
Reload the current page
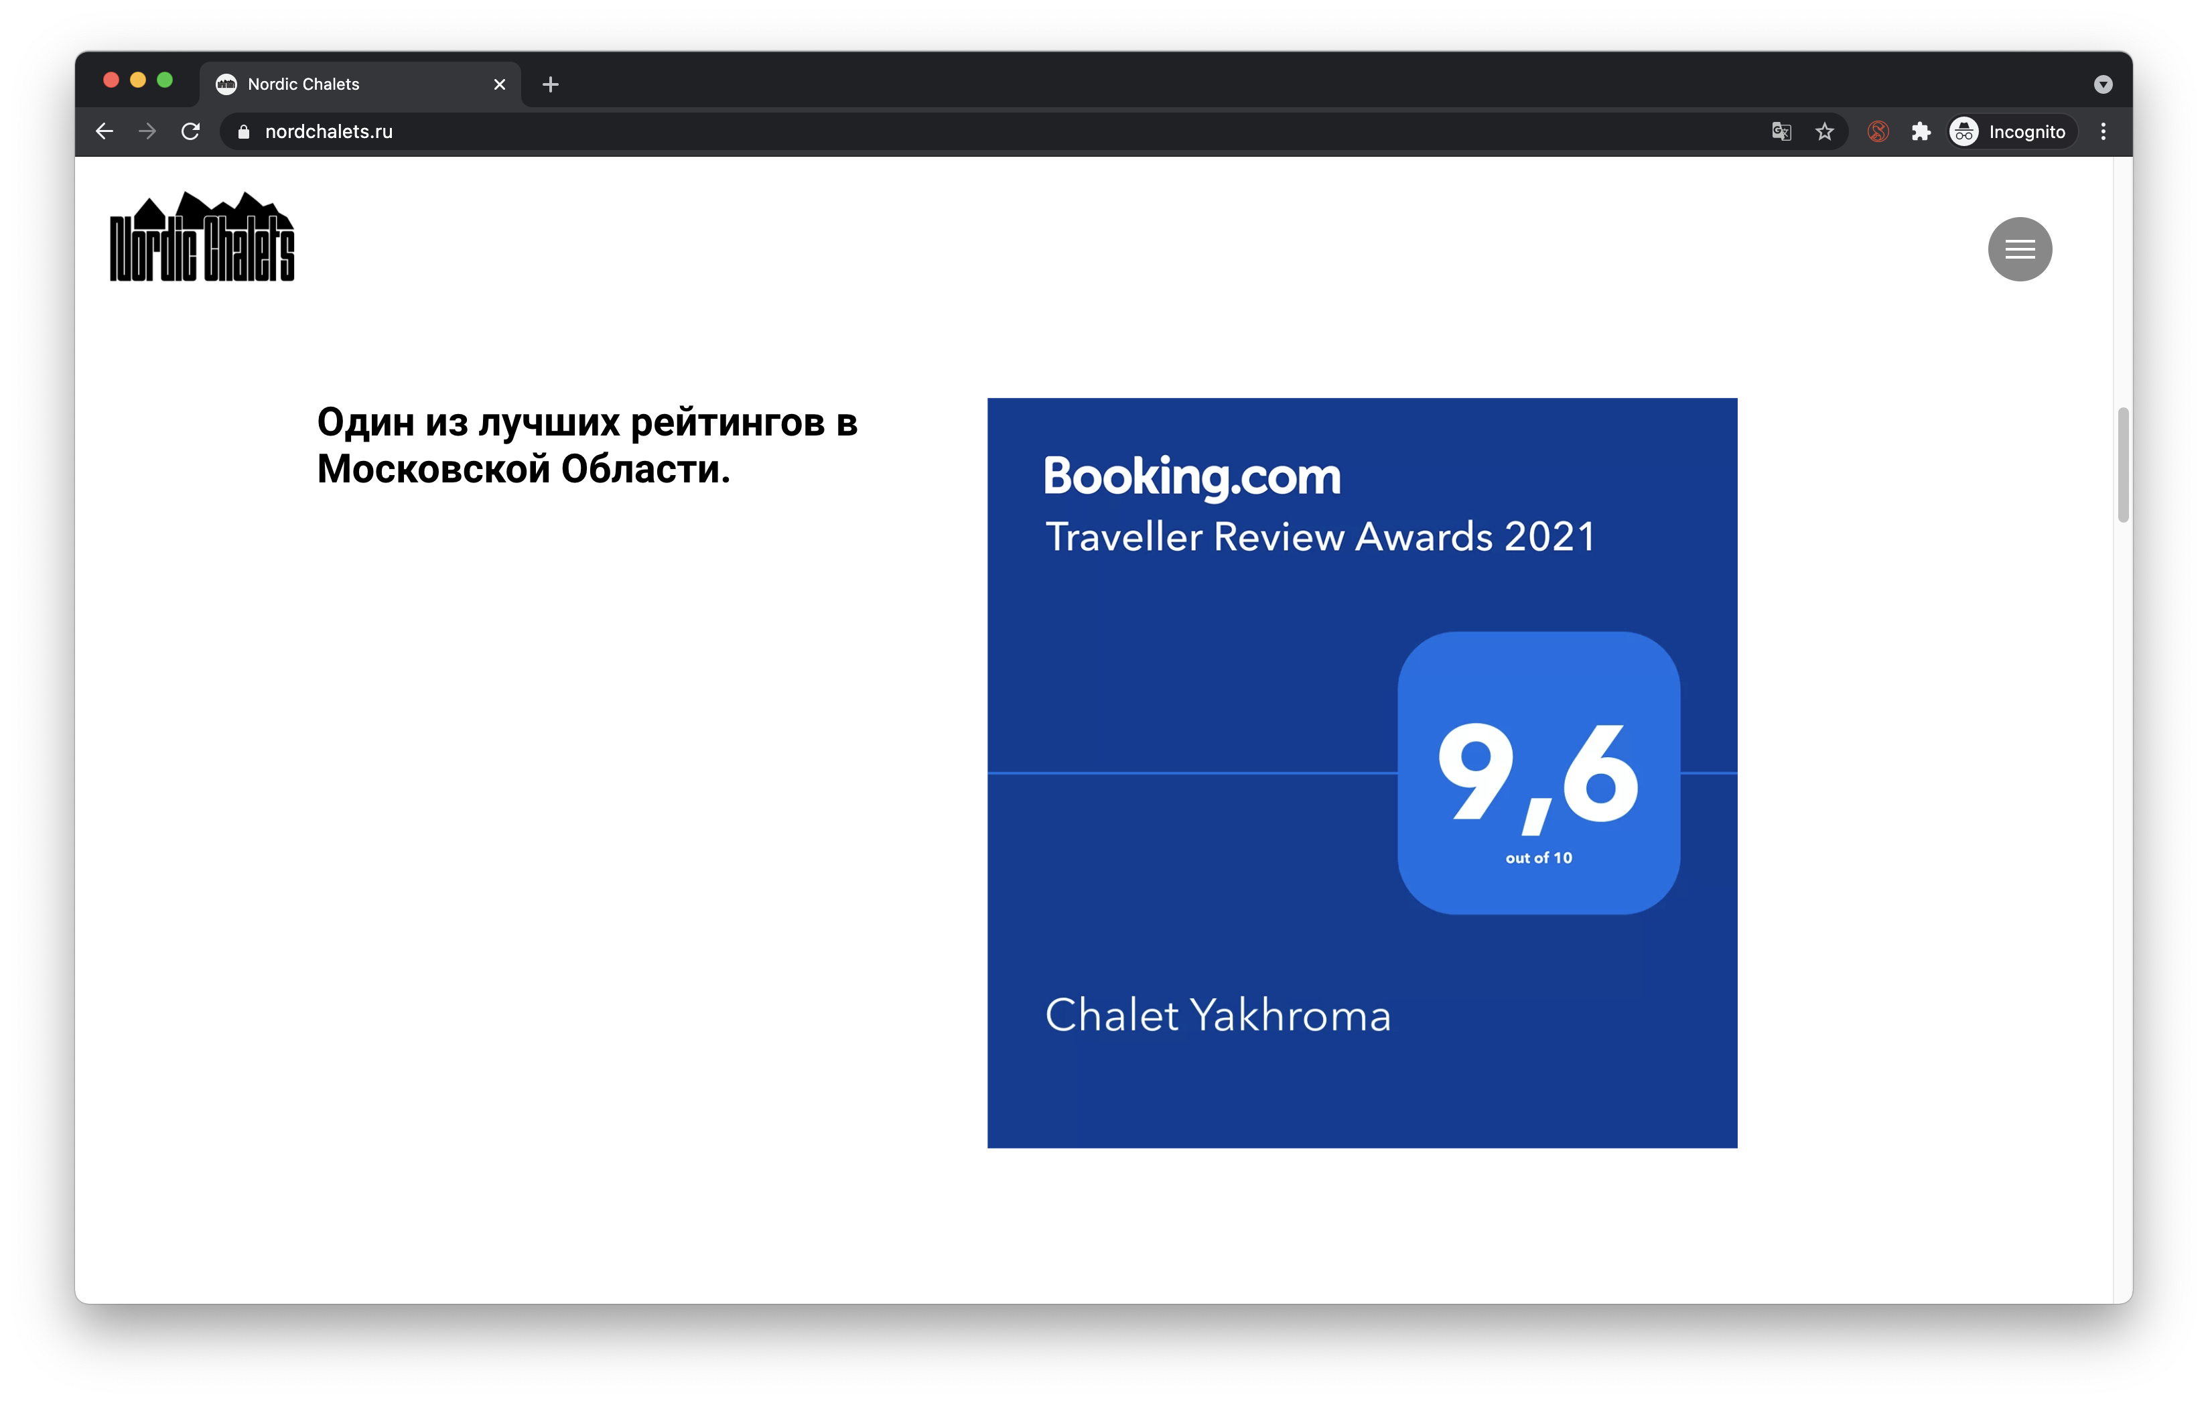point(191,131)
